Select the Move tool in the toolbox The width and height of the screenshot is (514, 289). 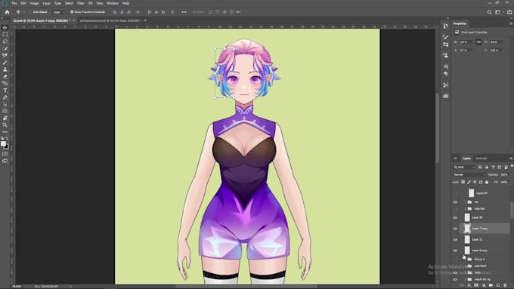[x=5, y=28]
